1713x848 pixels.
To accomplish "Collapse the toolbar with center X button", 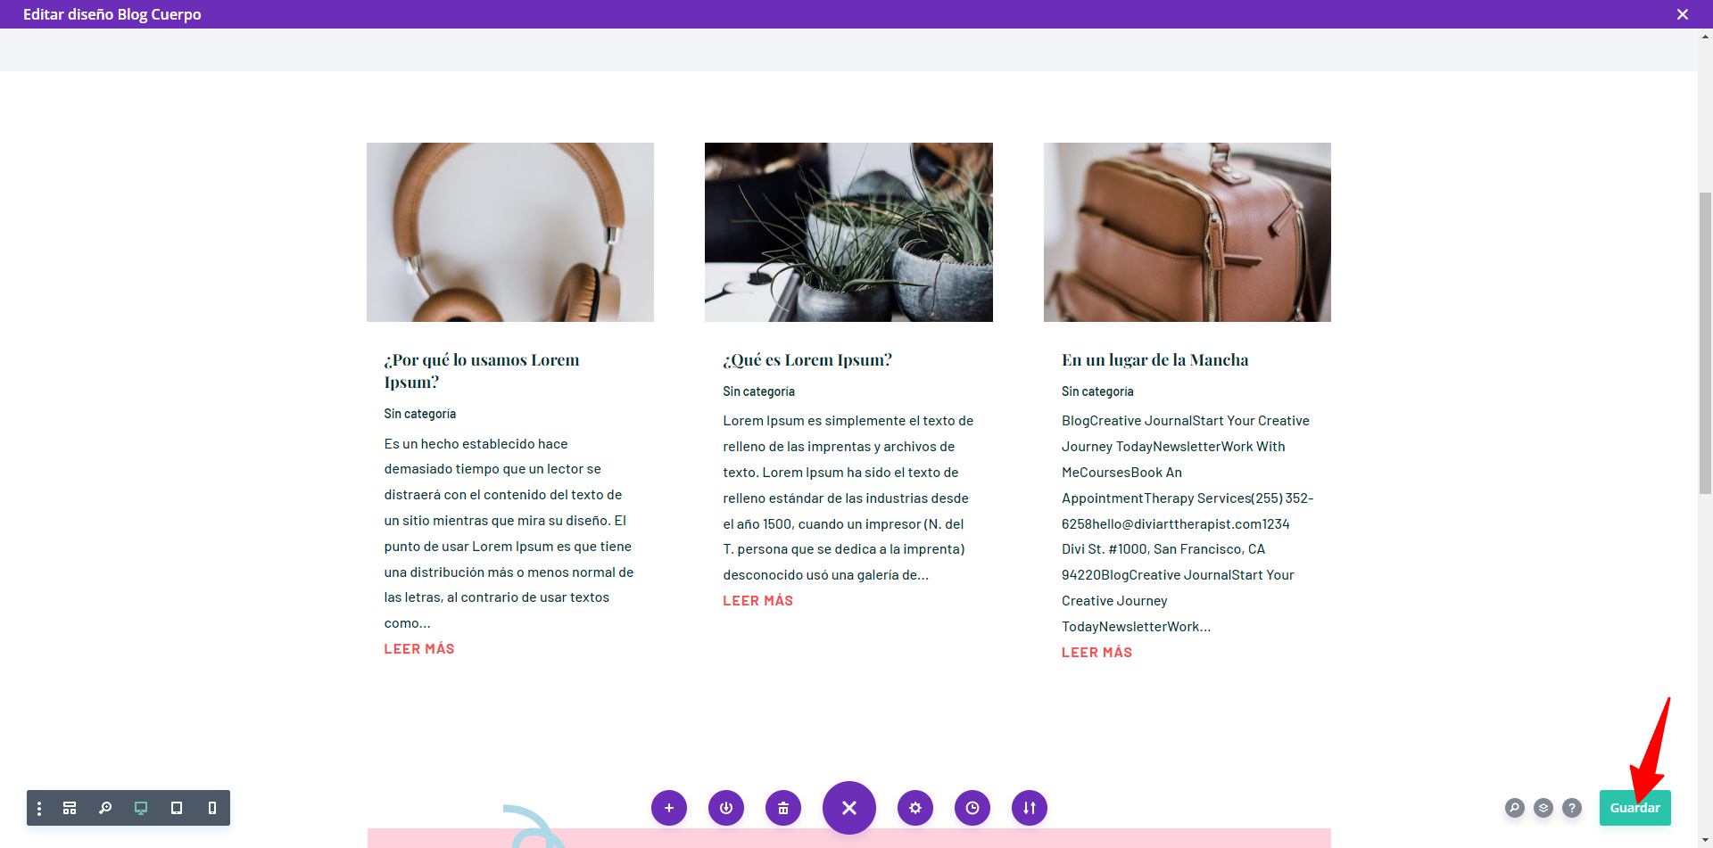I will click(x=849, y=808).
